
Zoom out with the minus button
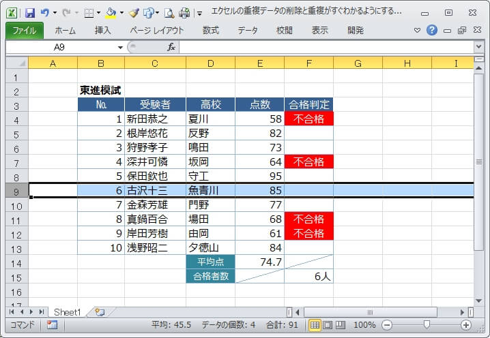[x=387, y=325]
